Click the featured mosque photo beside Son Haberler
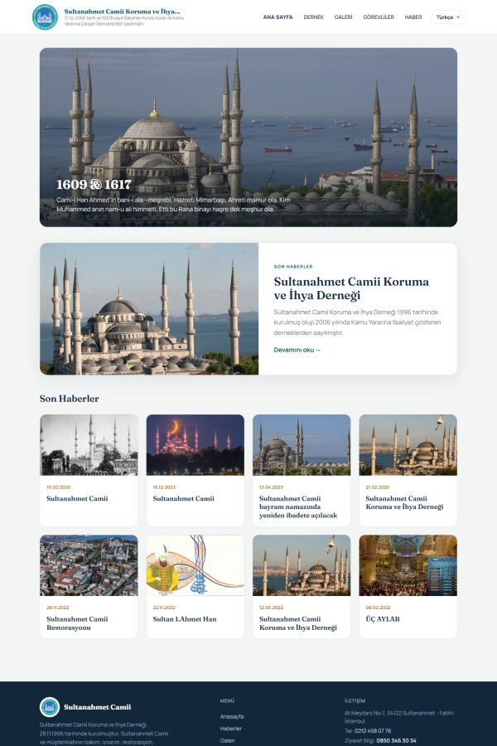The width and height of the screenshot is (497, 746). (149, 309)
